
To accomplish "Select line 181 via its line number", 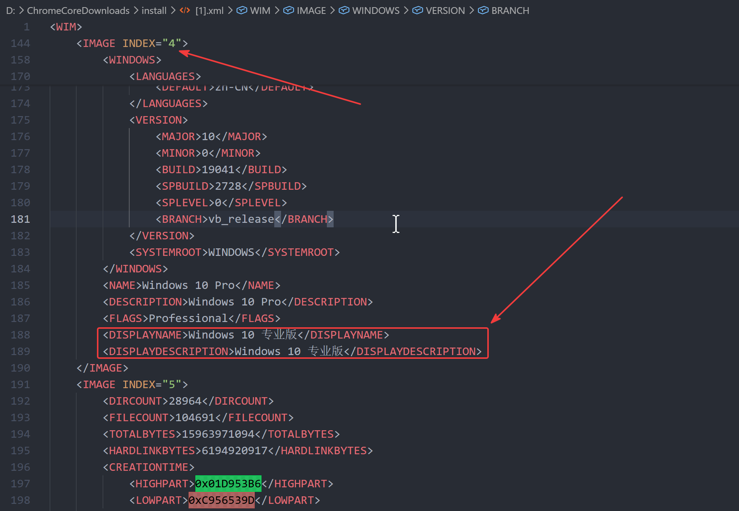I will coord(20,219).
